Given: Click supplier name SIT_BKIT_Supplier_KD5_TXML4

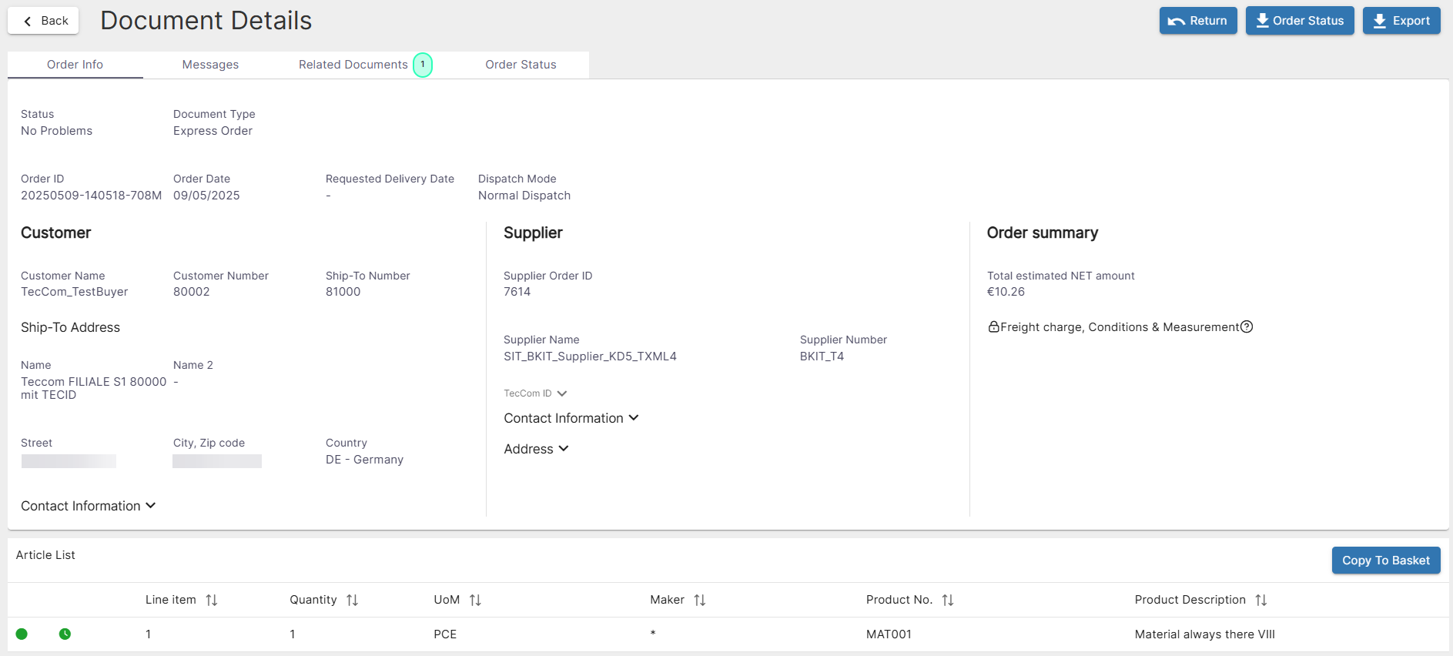Looking at the screenshot, I should click(x=590, y=356).
